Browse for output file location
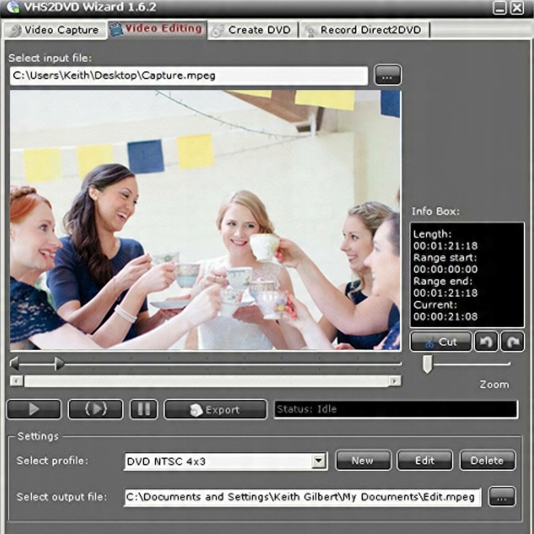Screen dimensions: 534x534 click(502, 497)
